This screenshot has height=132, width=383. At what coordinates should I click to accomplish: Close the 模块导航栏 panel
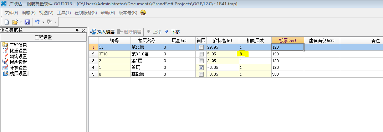tap(83, 30)
